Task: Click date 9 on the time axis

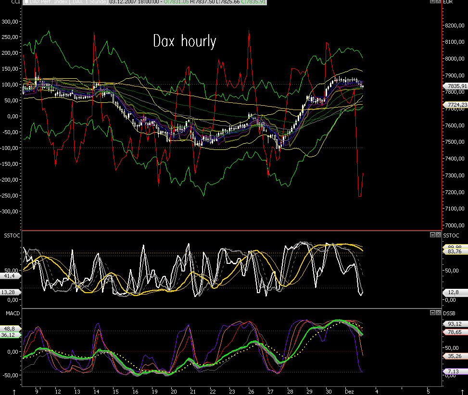Action: [x=37, y=392]
